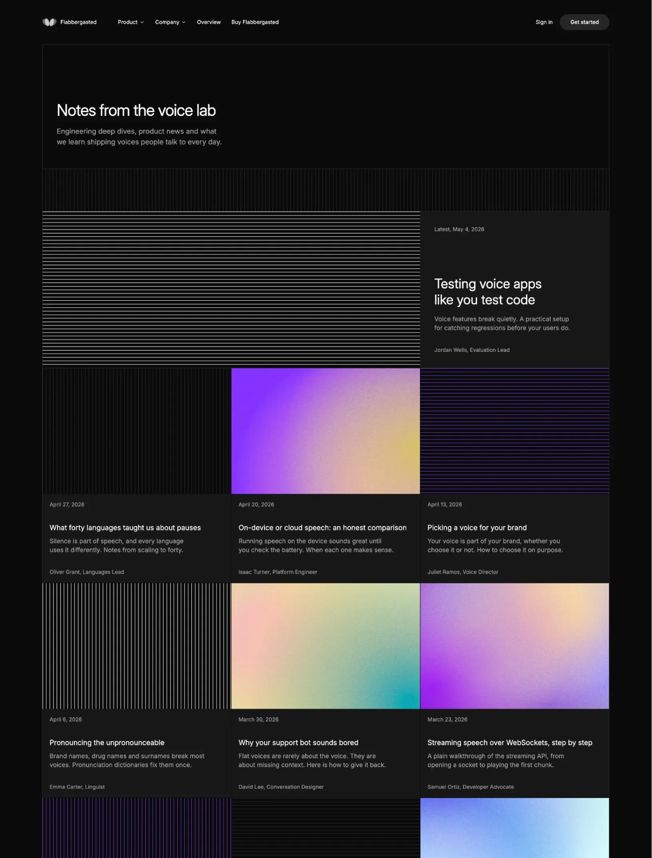Click the Get started button
This screenshot has height=858, width=652.
click(x=584, y=22)
